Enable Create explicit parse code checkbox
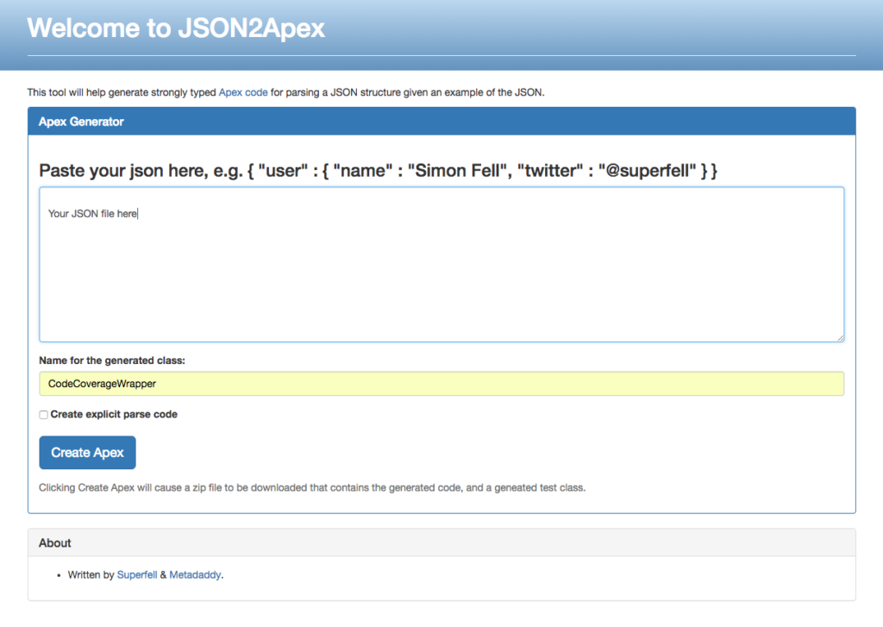 [x=43, y=415]
